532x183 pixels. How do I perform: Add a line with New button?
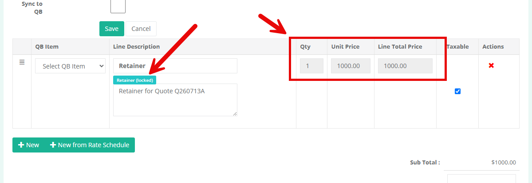28,145
